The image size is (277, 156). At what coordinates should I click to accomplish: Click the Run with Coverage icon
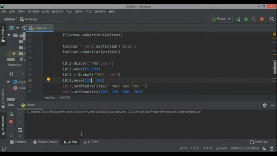pyautogui.click(x=254, y=19)
